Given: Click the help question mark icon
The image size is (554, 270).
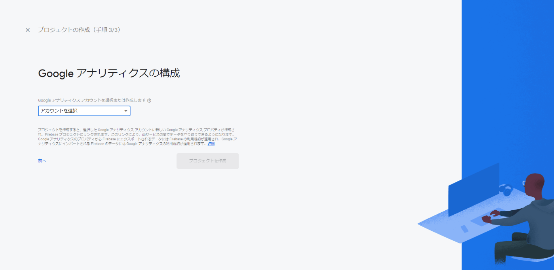Looking at the screenshot, I should pos(149,100).
